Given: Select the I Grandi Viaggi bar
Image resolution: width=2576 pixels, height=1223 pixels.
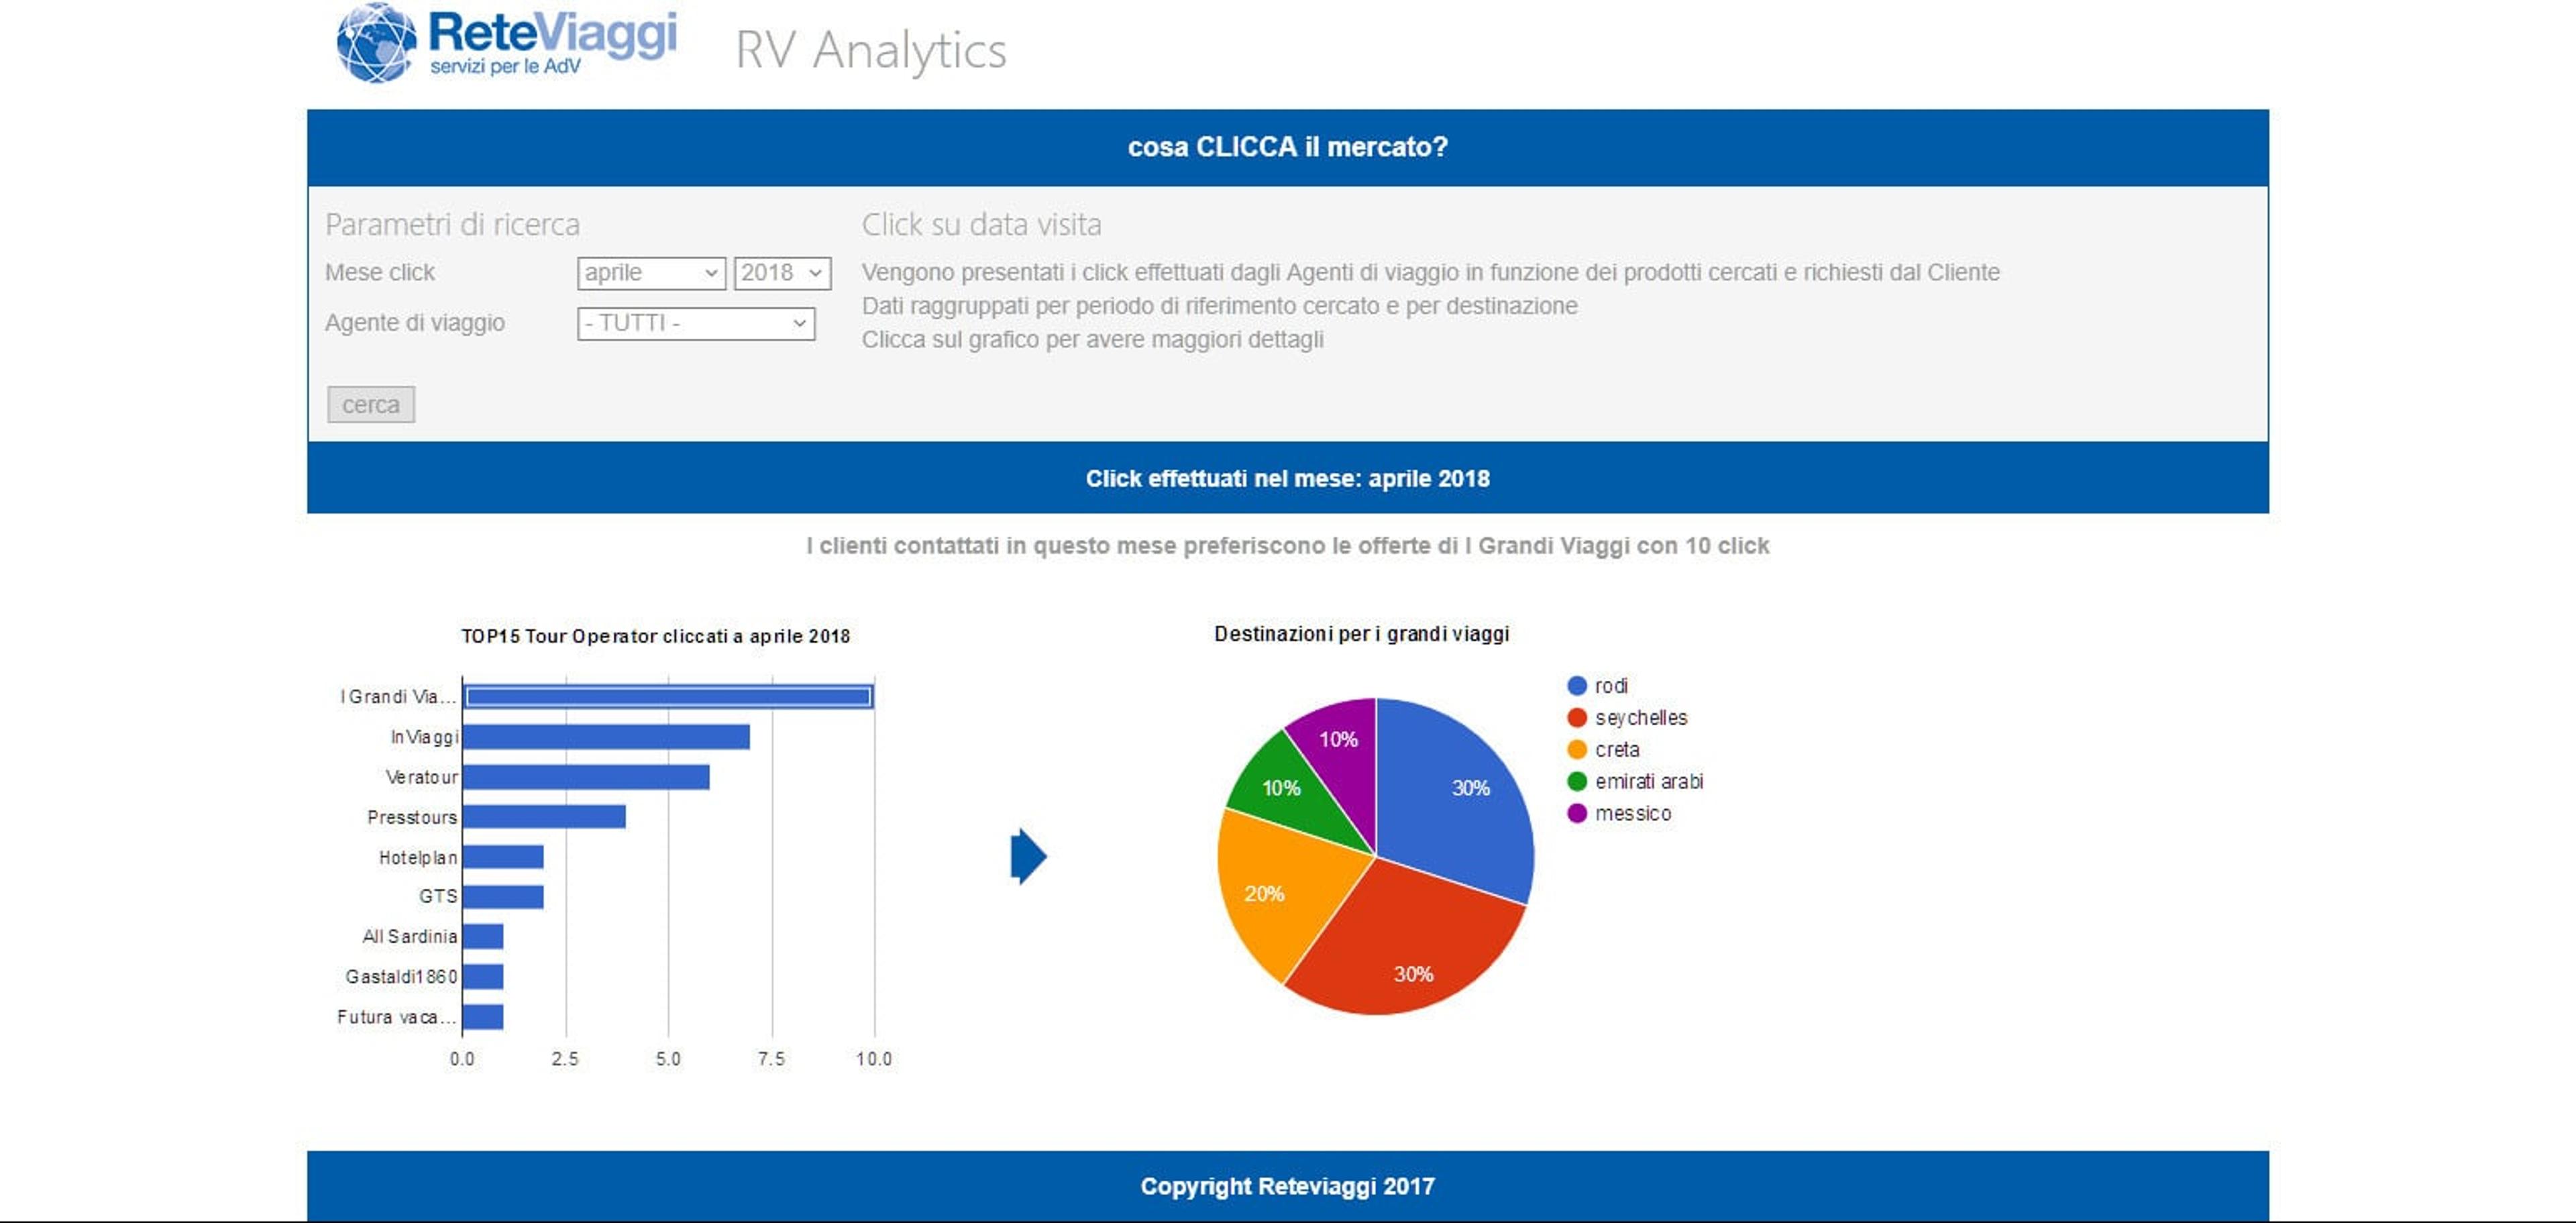Looking at the screenshot, I should (668, 697).
